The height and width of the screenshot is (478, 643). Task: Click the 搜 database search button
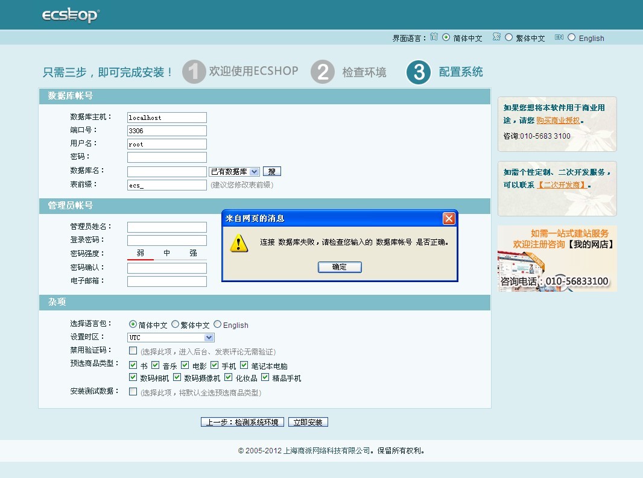point(271,171)
